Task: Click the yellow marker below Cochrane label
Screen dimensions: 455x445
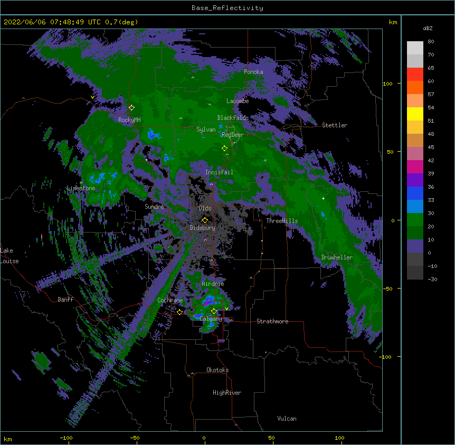Action: 179,312
